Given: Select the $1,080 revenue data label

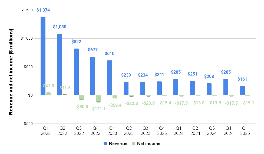Looking at the screenshot, I should (60, 27).
